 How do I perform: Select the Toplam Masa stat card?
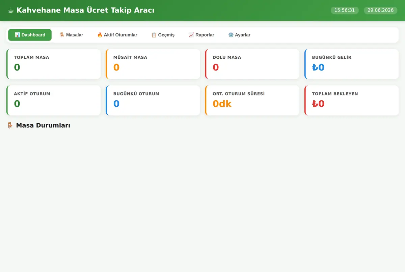pyautogui.click(x=53, y=64)
